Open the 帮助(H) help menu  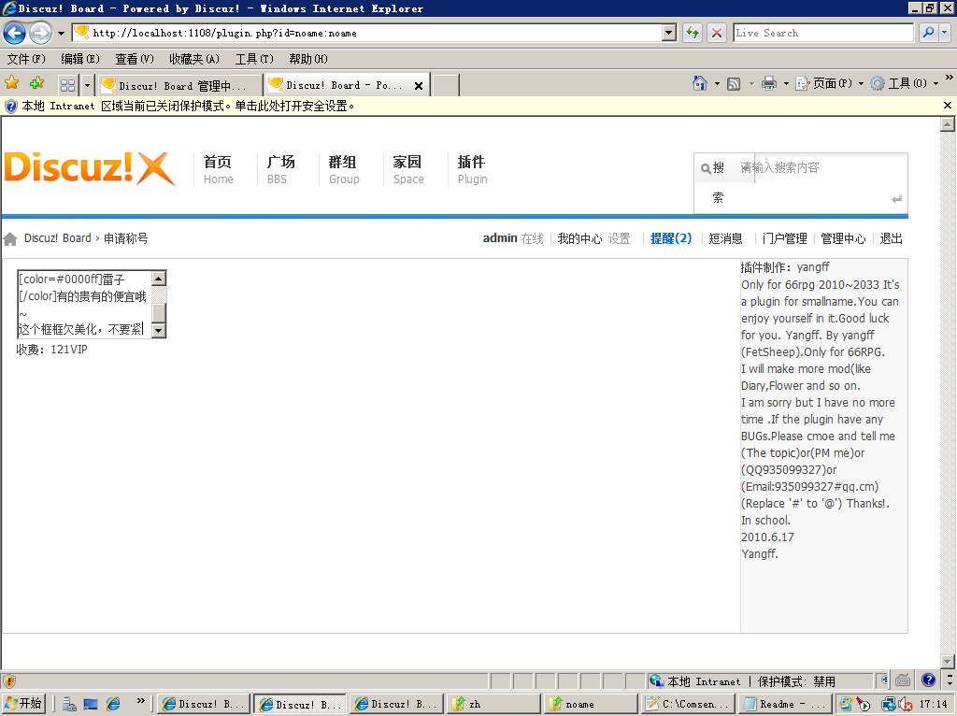(308, 59)
